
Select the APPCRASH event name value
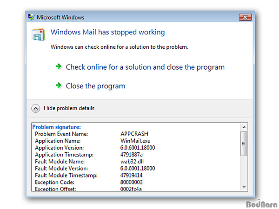coord(134,134)
